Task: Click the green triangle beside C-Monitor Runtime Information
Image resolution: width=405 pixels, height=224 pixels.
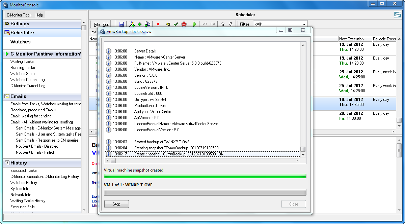Action: [x=7, y=54]
